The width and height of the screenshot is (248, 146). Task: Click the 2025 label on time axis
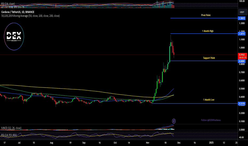(211, 143)
